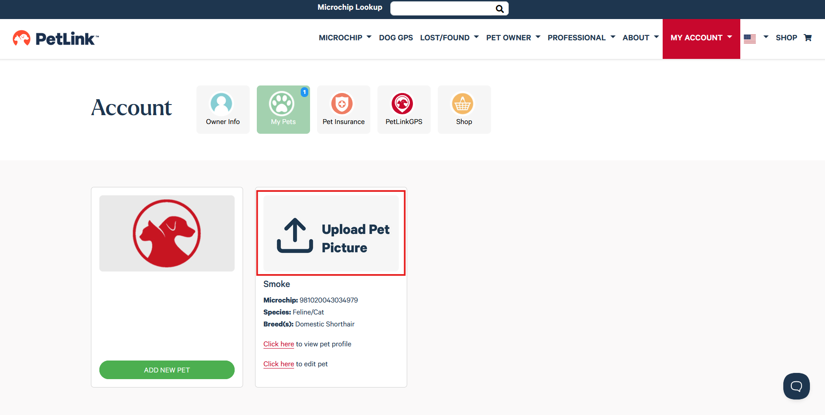Expand the PROFESSIONAL dropdown menu
This screenshot has width=825, height=415.
pos(581,38)
